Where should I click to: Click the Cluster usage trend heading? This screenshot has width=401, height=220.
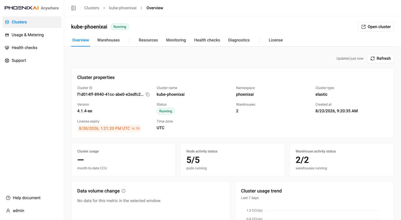point(261,191)
